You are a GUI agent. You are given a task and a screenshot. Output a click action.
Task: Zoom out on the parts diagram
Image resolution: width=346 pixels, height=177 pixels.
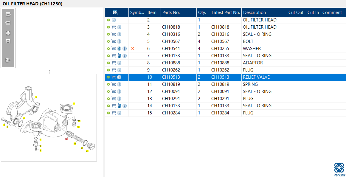[8, 23]
